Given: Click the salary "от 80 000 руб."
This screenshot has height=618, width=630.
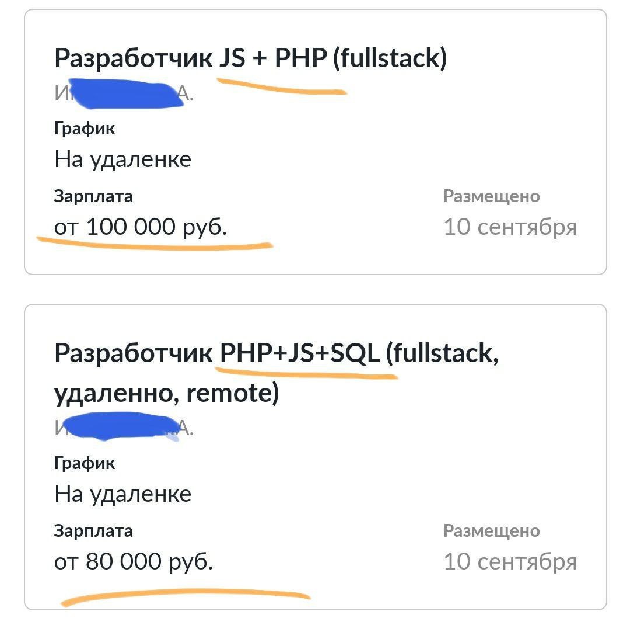Looking at the screenshot, I should coord(134,562).
